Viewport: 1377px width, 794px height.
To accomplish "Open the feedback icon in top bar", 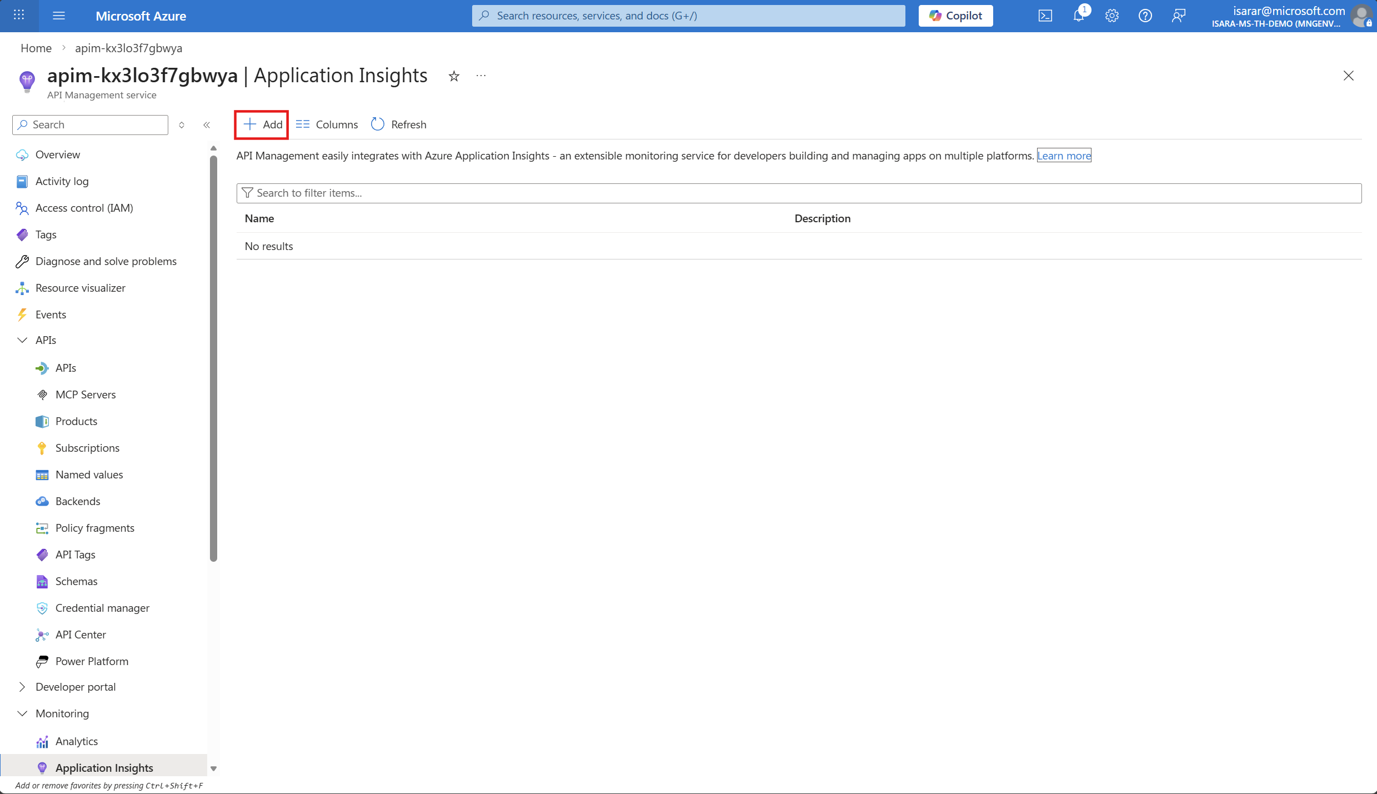I will click(1178, 16).
